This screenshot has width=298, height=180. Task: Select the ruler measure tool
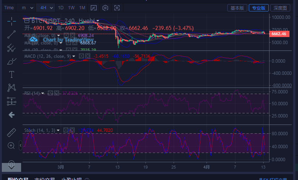pyautogui.click(x=11, y=133)
